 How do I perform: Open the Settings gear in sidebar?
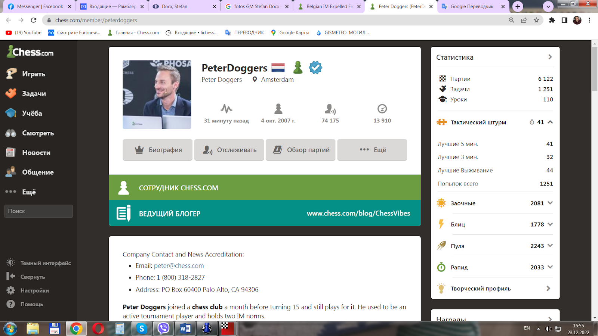(x=11, y=290)
